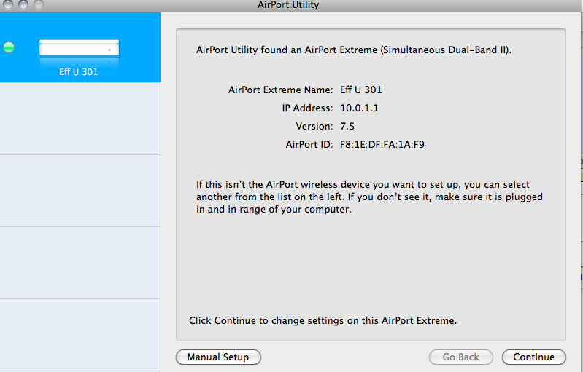This screenshot has height=372, width=583.
Task: Close the AirPort Utility window
Action: (8, 4)
